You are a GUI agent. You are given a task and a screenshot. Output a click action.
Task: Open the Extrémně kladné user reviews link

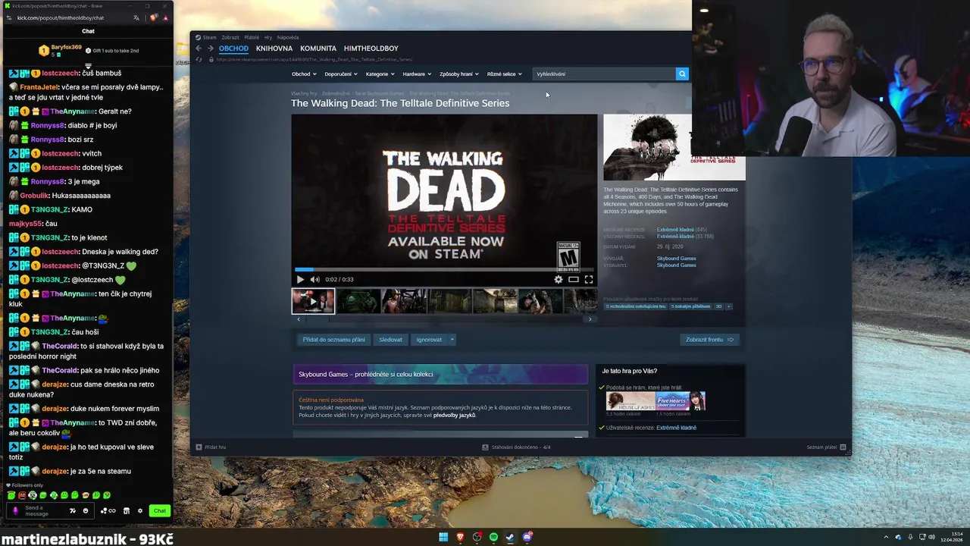click(x=677, y=428)
